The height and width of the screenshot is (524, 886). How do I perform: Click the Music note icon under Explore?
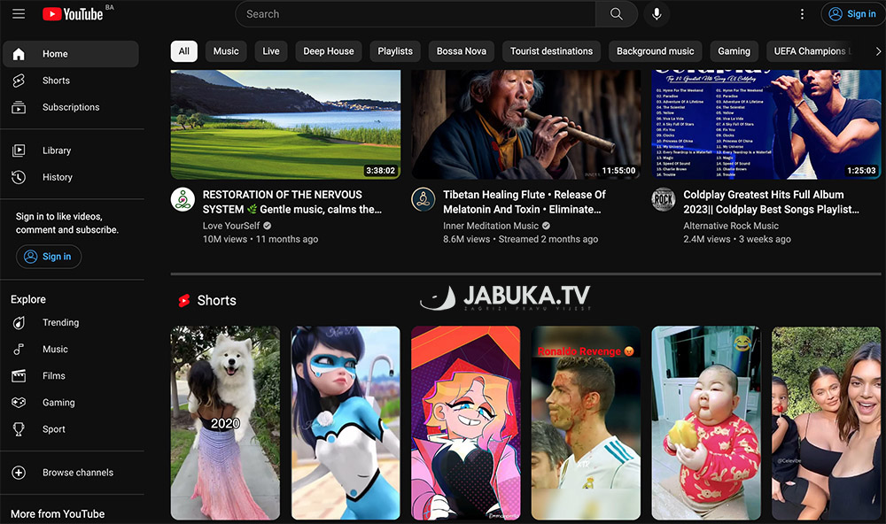coord(19,349)
